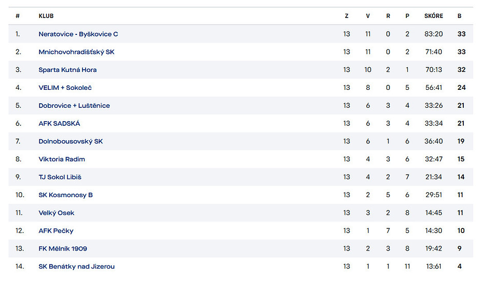The width and height of the screenshot is (491, 287).
Task: Open Neratovice - Byškovice C club link
Action: coord(78,34)
